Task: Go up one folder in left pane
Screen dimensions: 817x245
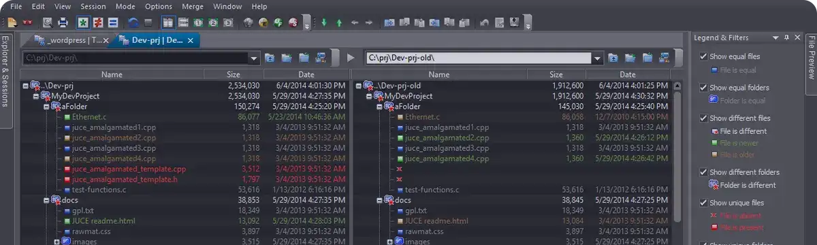Action: [x=270, y=58]
